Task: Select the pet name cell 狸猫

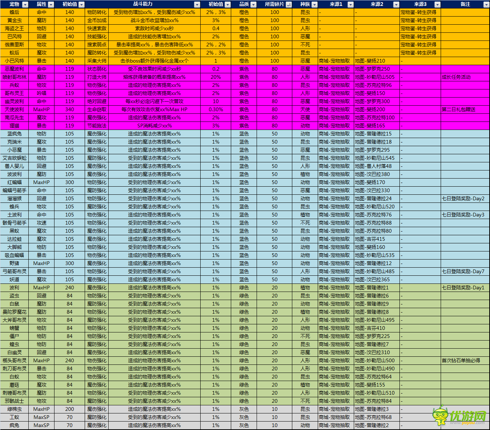Action: (14, 126)
